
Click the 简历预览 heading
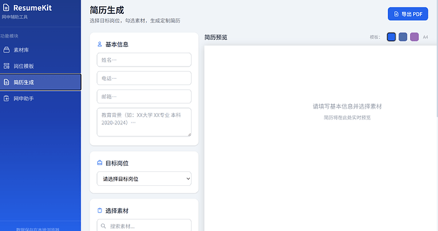click(216, 37)
